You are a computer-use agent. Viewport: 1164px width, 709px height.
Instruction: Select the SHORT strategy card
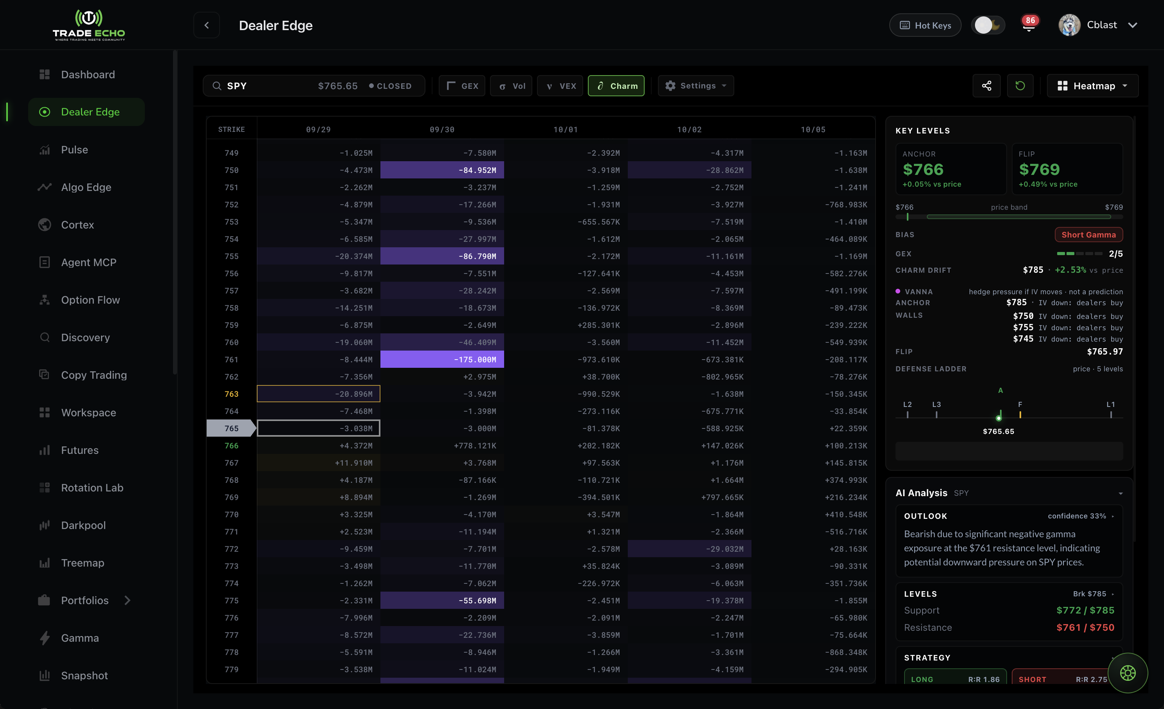point(1061,677)
